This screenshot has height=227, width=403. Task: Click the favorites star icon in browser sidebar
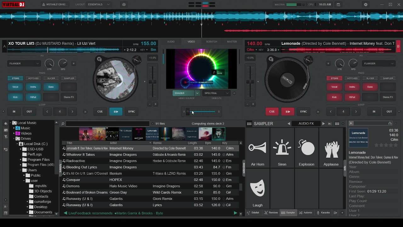tap(6, 124)
